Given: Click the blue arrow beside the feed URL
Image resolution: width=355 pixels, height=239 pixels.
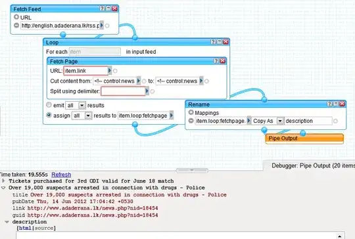Looking at the screenshot, I should (102, 25).
